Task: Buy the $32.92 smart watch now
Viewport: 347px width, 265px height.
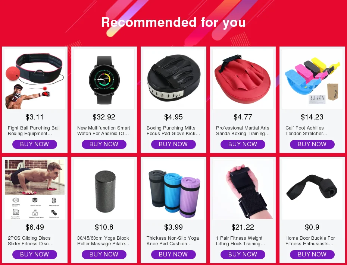Action: point(104,144)
